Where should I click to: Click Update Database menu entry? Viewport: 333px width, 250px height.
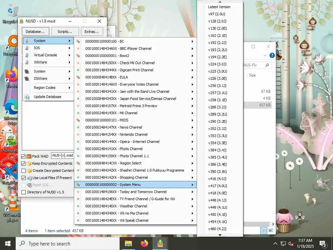[48, 97]
